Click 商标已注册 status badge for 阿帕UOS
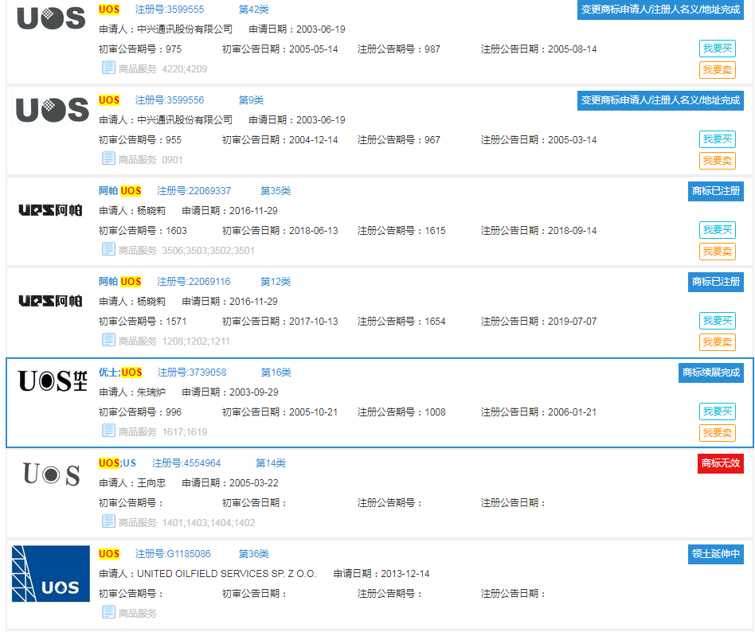The width and height of the screenshot is (755, 632). coord(714,191)
